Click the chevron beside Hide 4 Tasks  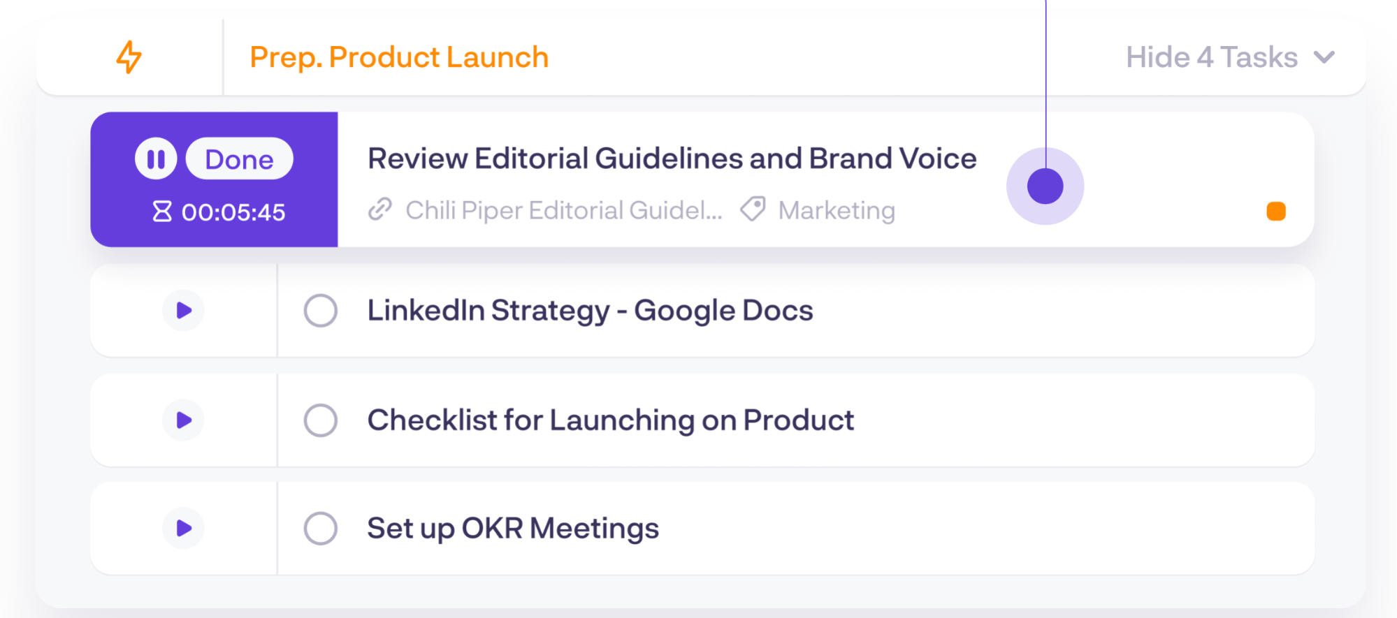click(1324, 57)
